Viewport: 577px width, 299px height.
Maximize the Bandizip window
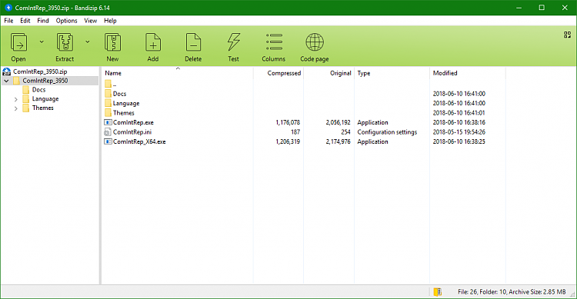coord(542,8)
